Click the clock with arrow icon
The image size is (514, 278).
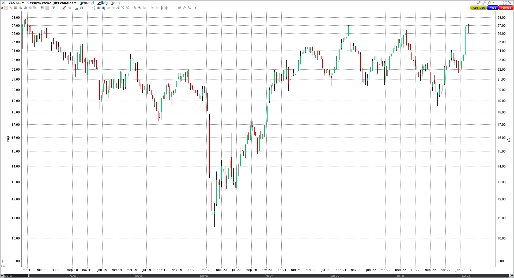pos(25,8)
